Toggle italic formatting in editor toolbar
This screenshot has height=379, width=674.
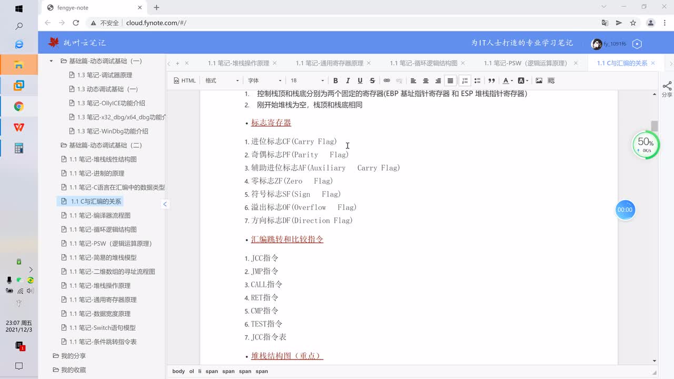348,81
